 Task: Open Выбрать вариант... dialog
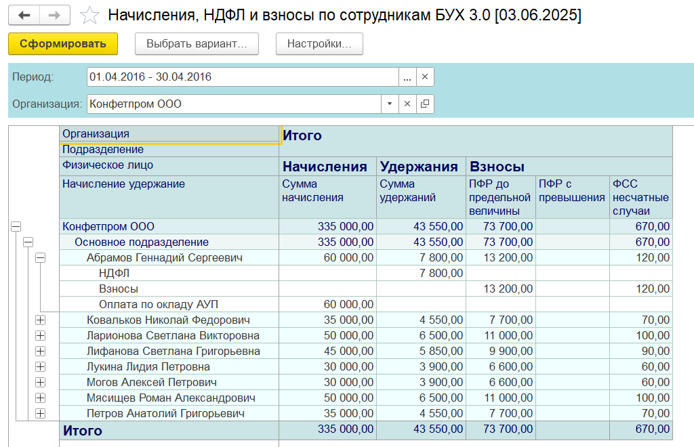click(x=197, y=44)
